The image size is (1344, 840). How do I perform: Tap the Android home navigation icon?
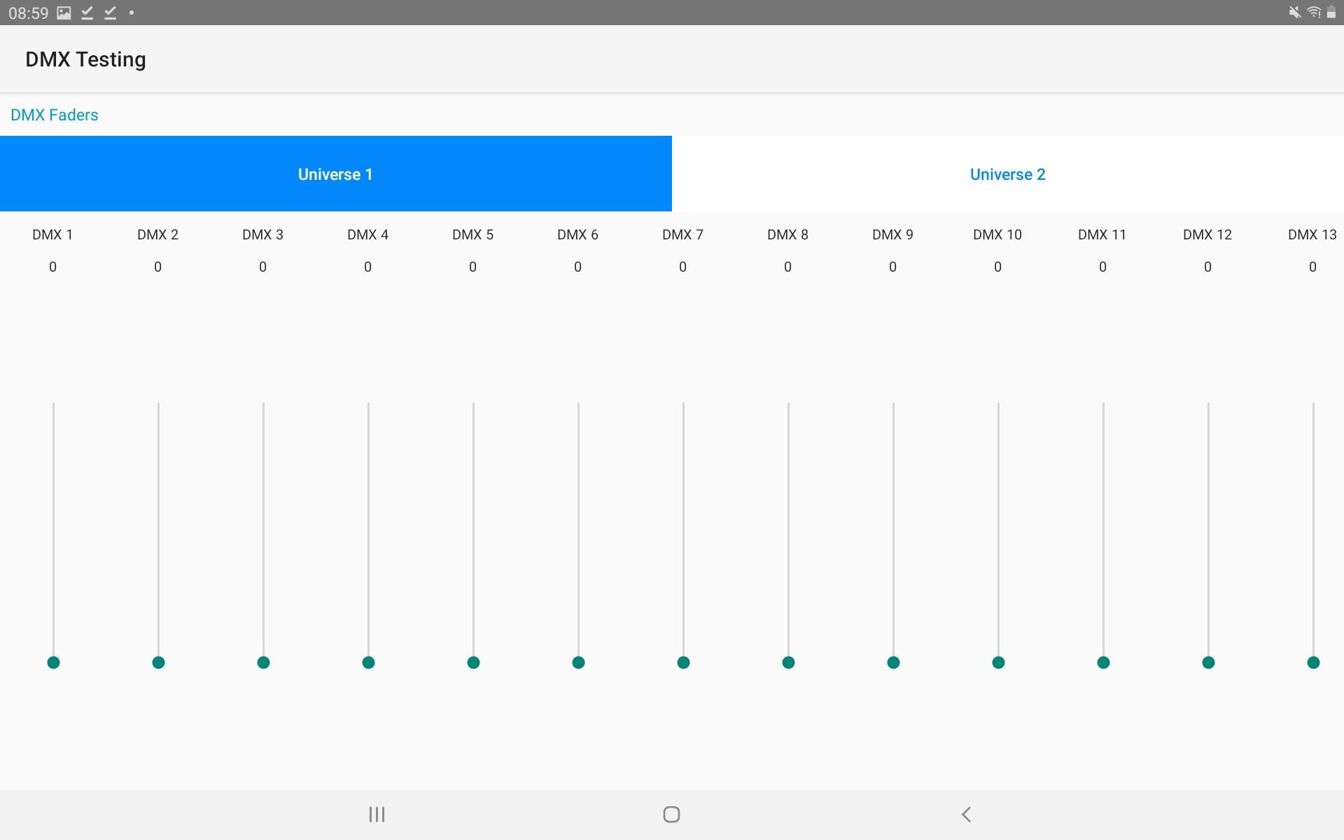(671, 814)
